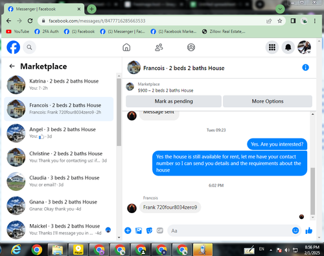Open Gnana 3 beds 2 baths conversation
The image size is (324, 256).
point(59,205)
